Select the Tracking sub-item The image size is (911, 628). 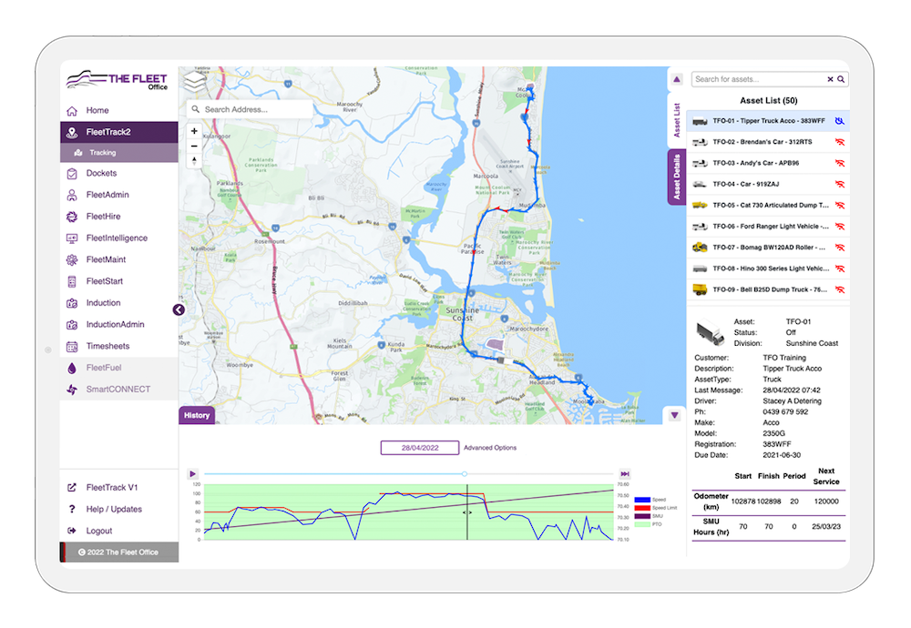[x=119, y=153]
